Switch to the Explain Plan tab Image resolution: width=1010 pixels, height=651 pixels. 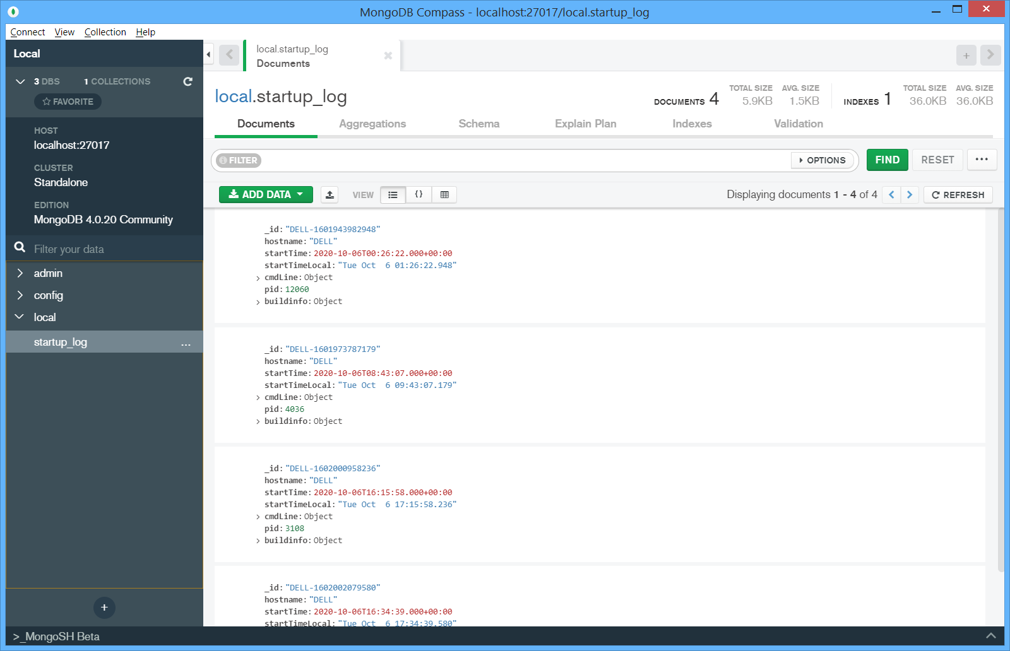click(586, 124)
